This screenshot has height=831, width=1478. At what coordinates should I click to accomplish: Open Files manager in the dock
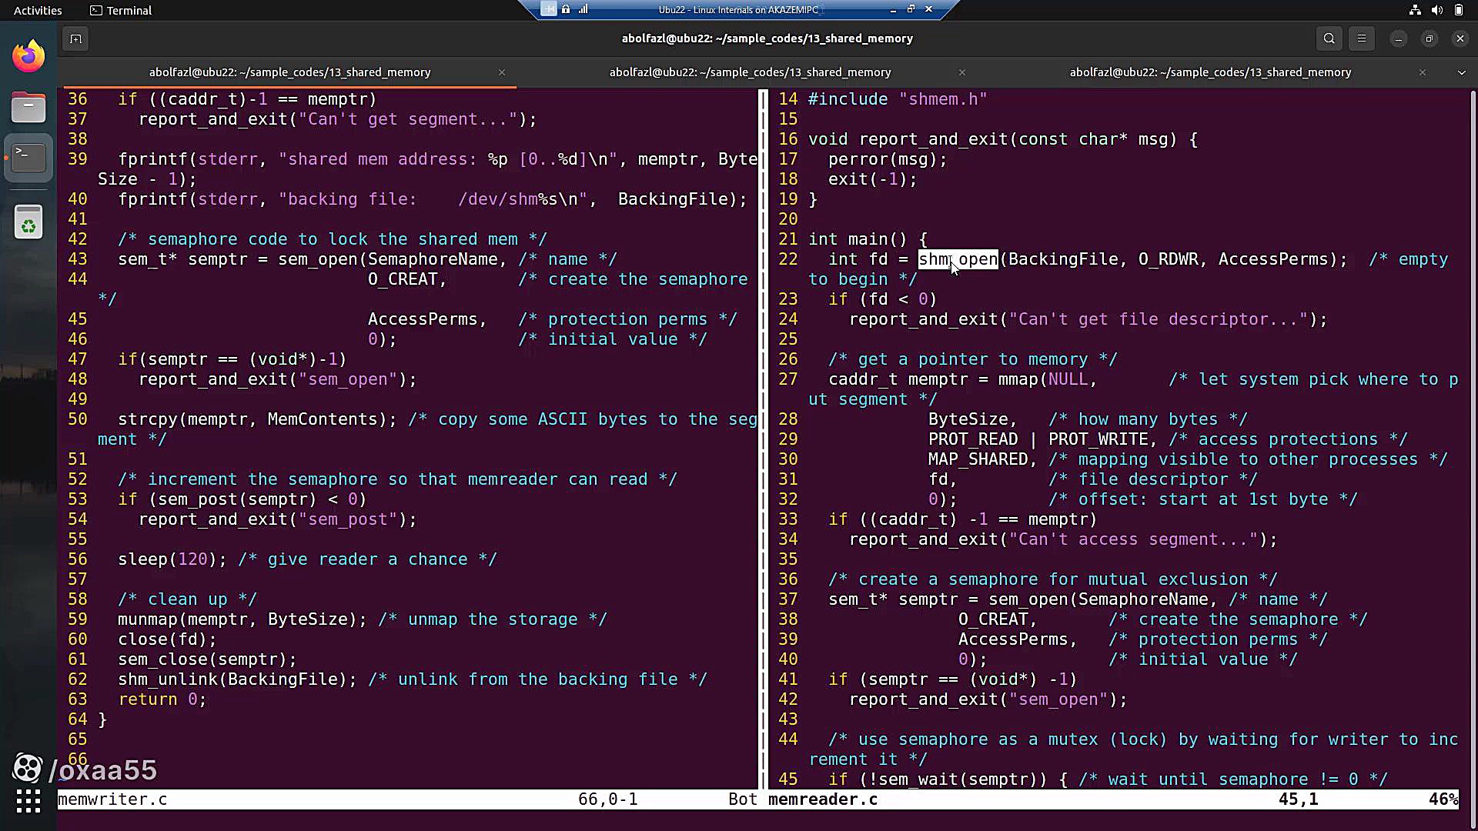click(x=28, y=107)
